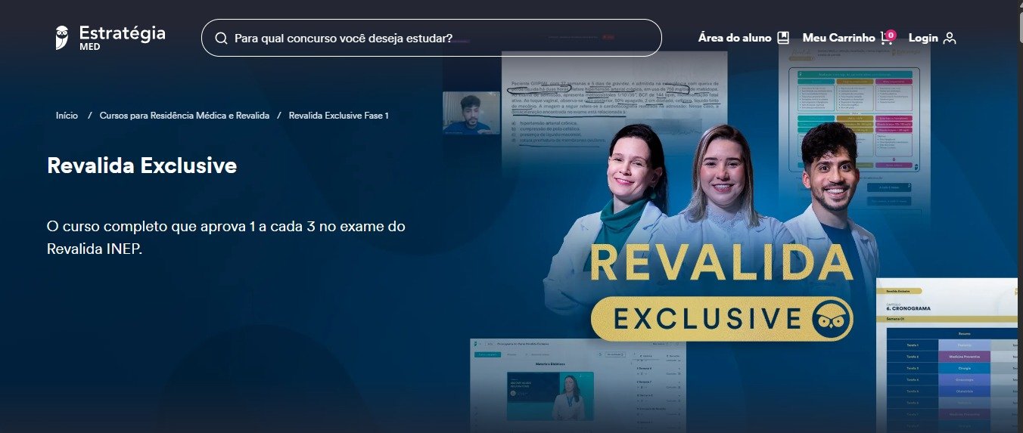Click the small webcam video thumbnail of instructor
The width and height of the screenshot is (1023, 433).
[x=471, y=113]
